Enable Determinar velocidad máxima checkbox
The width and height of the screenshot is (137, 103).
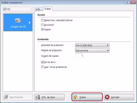click(42, 20)
